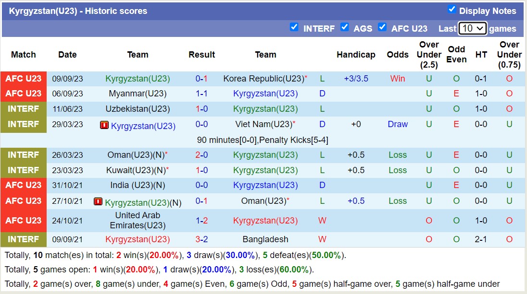Click the INTERF badge on the 11/06/23 row
This screenshot has height=294, width=527.
24,108
